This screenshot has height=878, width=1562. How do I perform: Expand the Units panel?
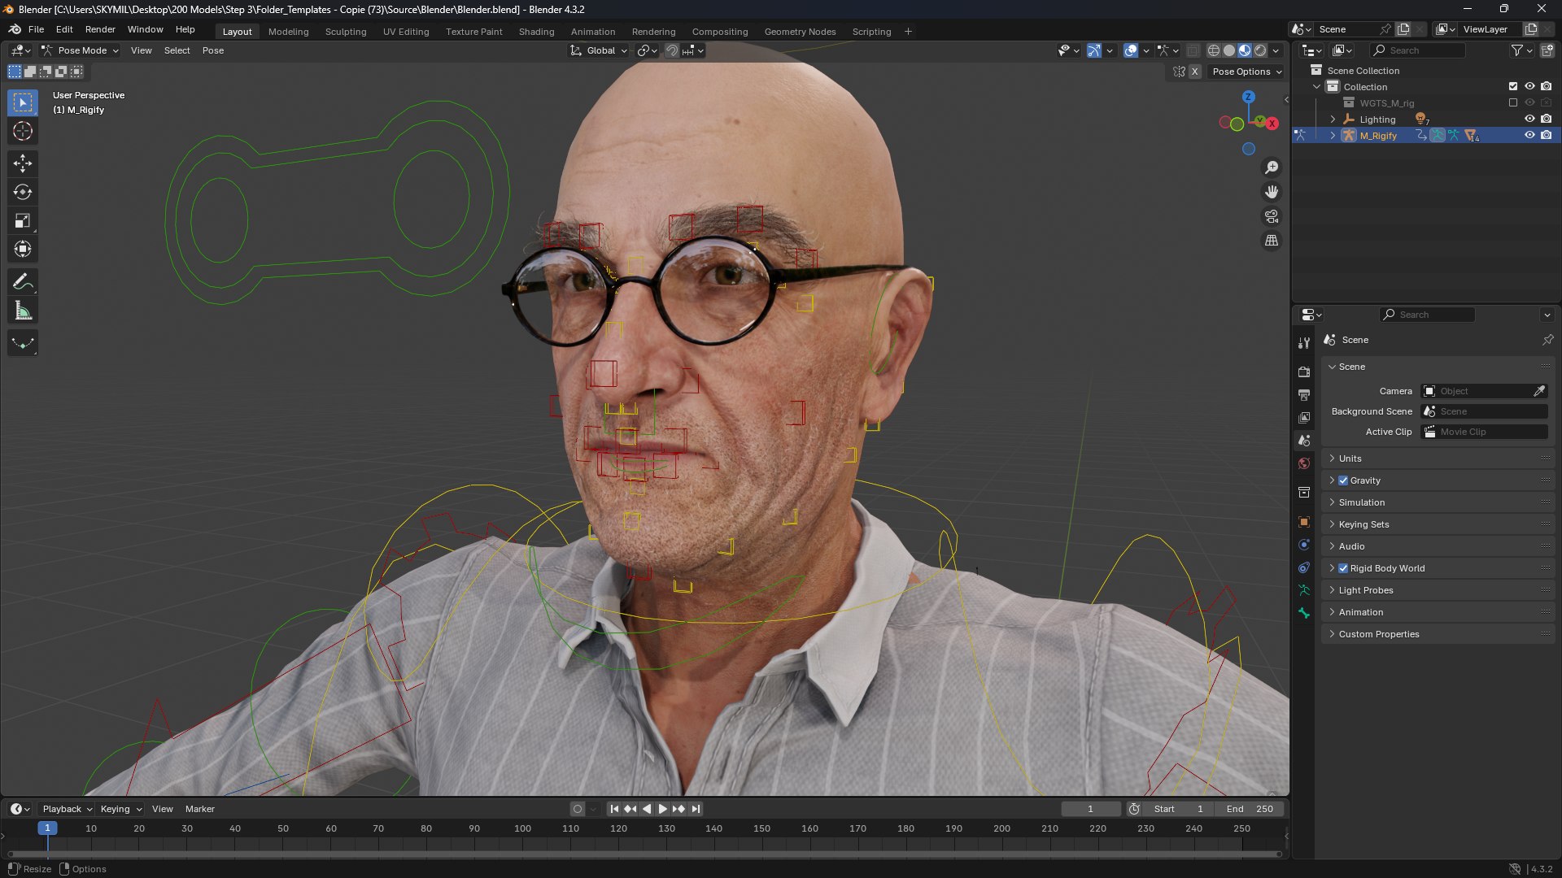pyautogui.click(x=1438, y=459)
